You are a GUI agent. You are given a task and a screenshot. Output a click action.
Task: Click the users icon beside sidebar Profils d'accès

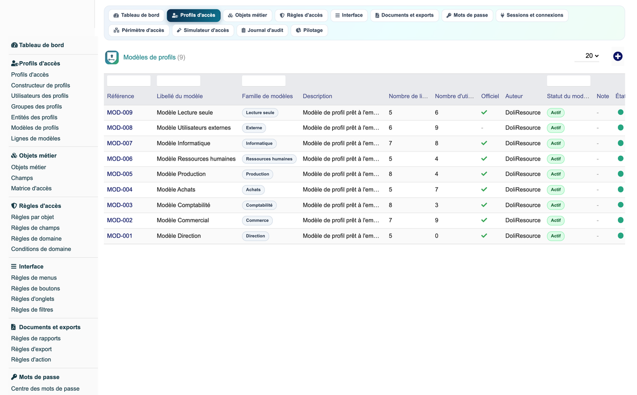click(x=15, y=63)
